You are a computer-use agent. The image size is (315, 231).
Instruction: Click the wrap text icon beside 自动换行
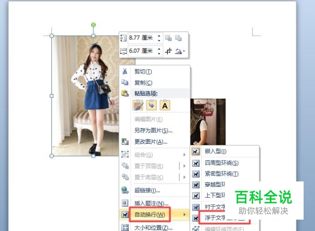point(125,215)
